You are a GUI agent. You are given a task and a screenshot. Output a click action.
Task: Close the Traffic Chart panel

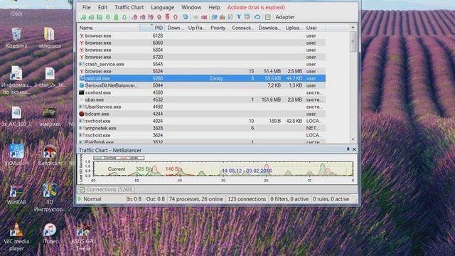tap(354, 149)
